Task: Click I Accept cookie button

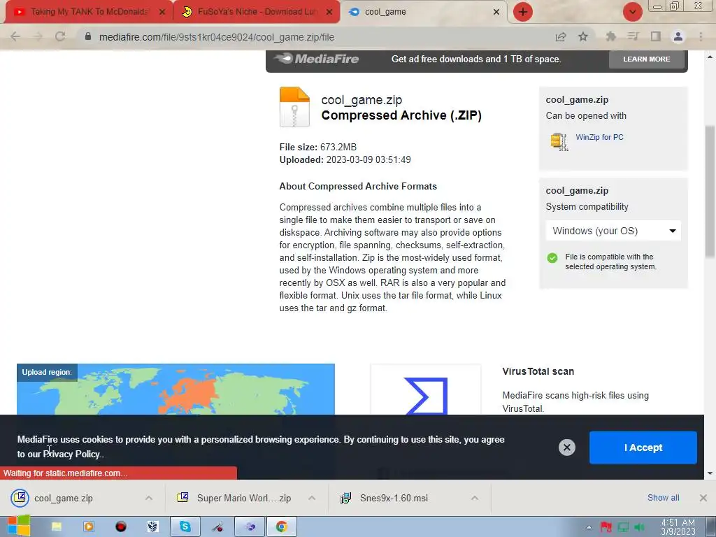Action: tap(643, 447)
